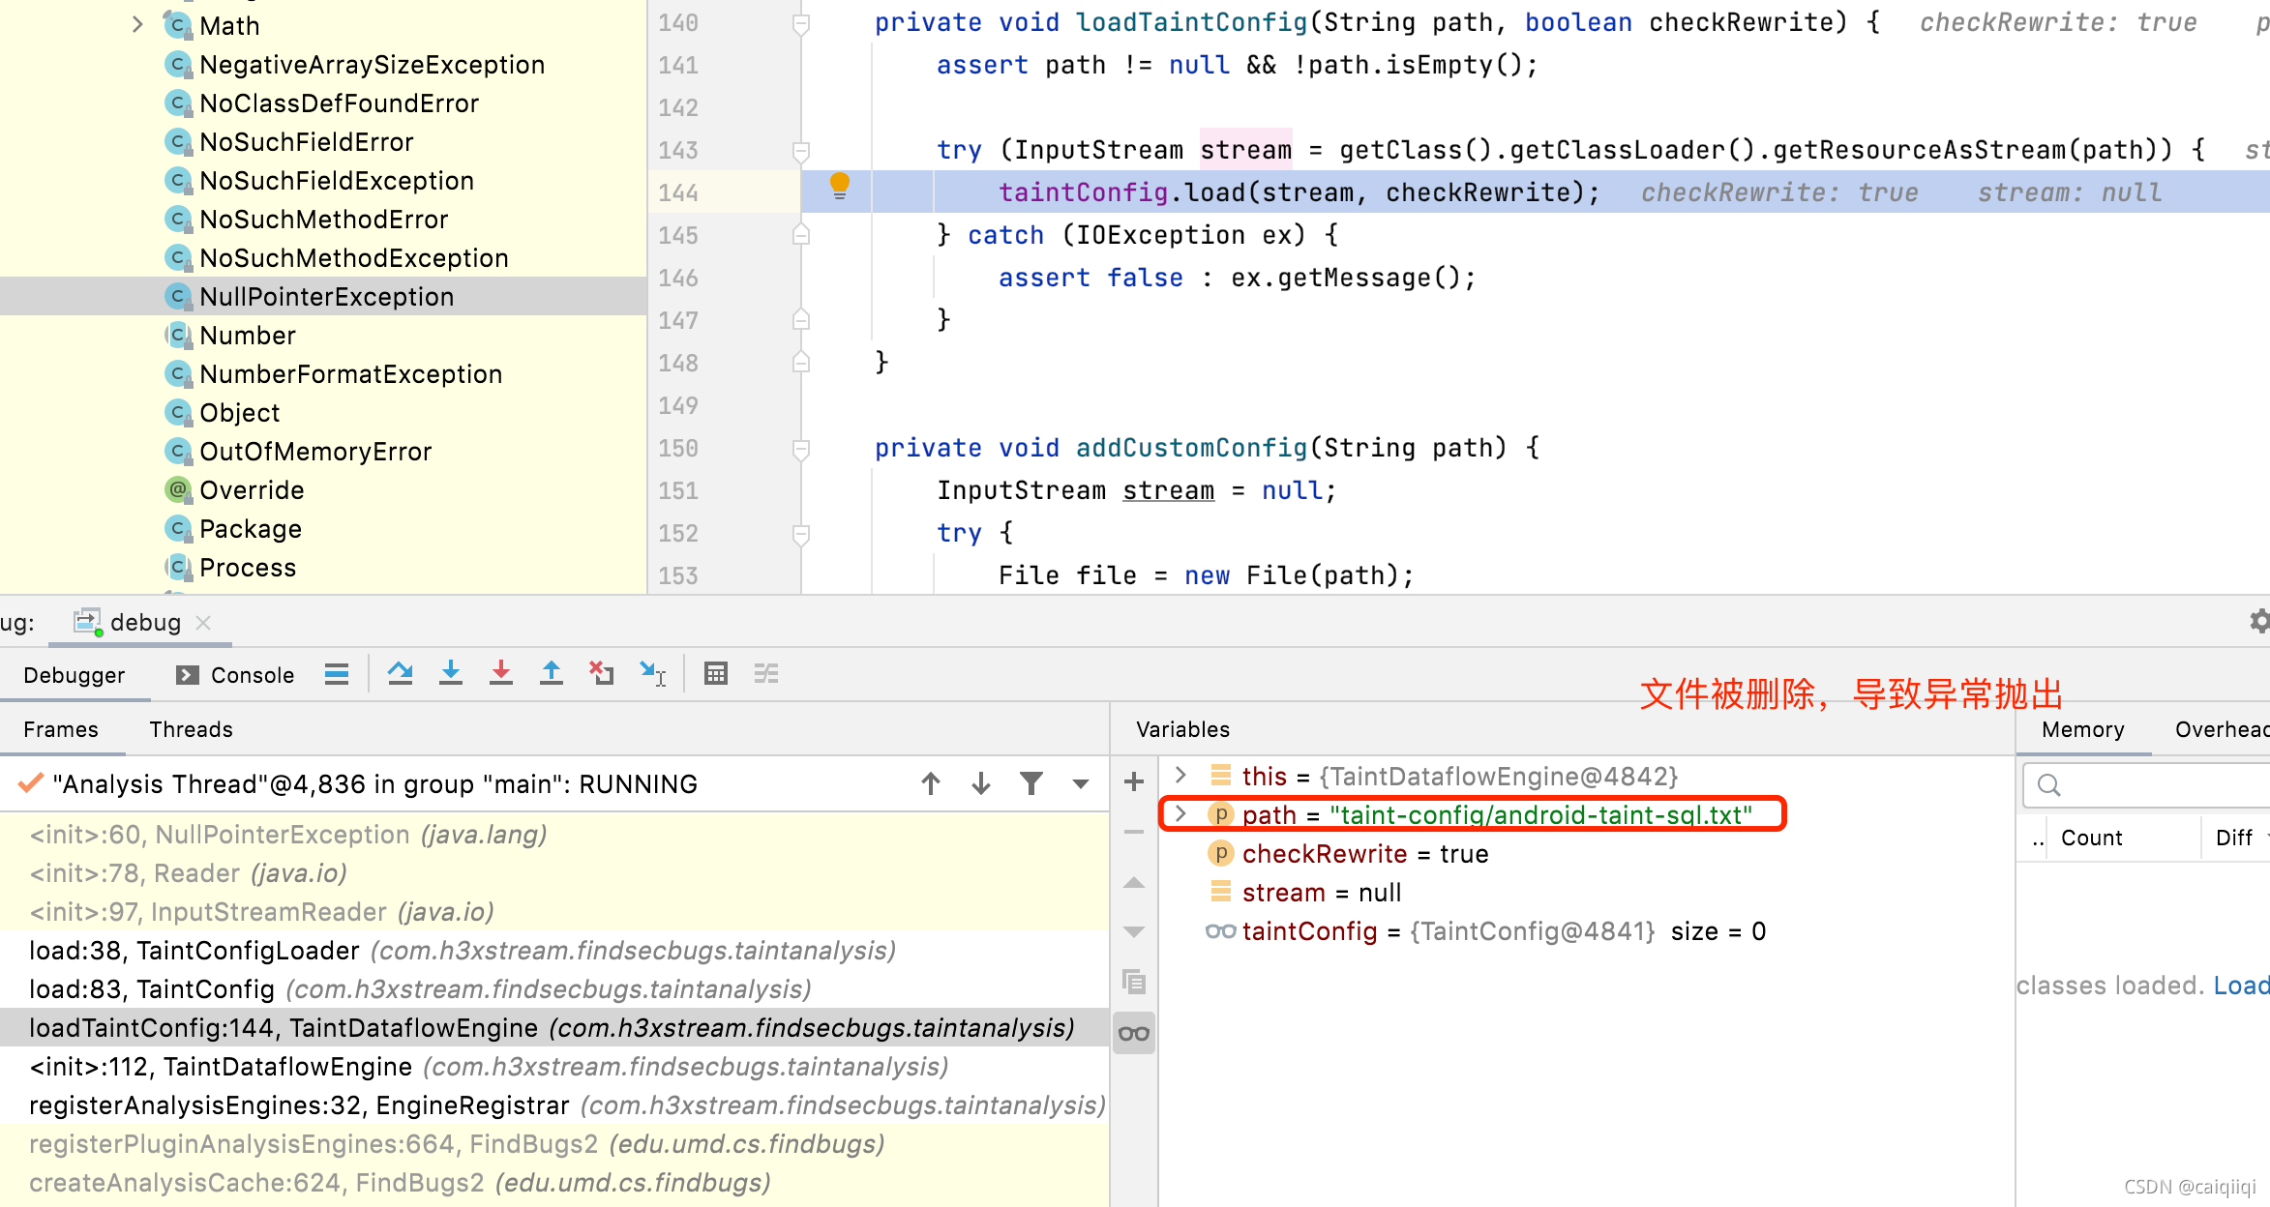Toggle the Show Watches glasses button
The height and width of the screenshot is (1207, 2270).
[x=1134, y=1033]
